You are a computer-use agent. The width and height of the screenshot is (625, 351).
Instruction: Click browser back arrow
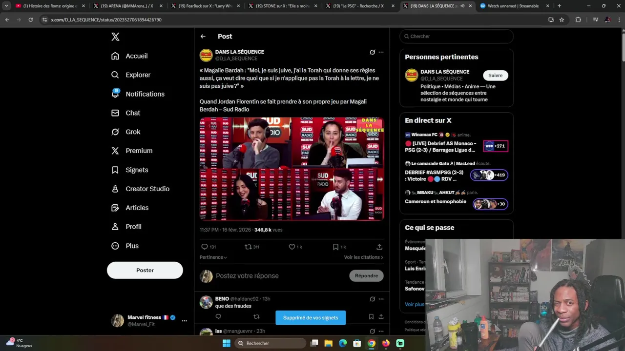click(x=7, y=19)
